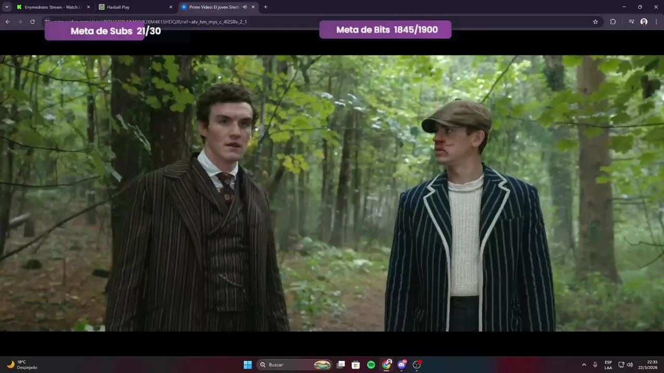Open the Windows Start menu
This screenshot has height=373, width=664.
[248, 365]
